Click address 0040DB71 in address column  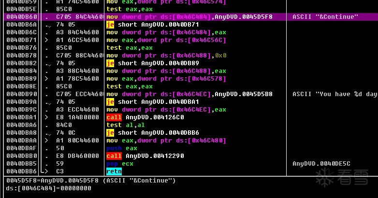click(22, 40)
